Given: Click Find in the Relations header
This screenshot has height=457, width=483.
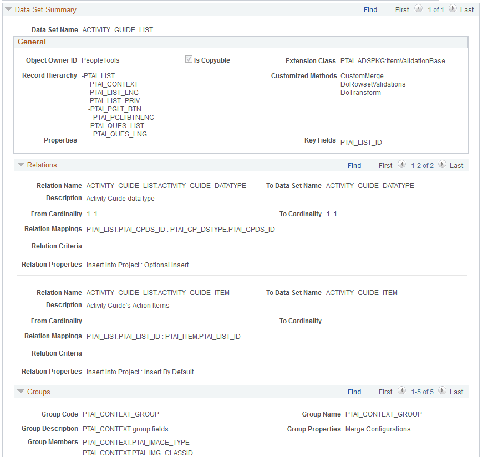Looking at the screenshot, I should tap(354, 165).
